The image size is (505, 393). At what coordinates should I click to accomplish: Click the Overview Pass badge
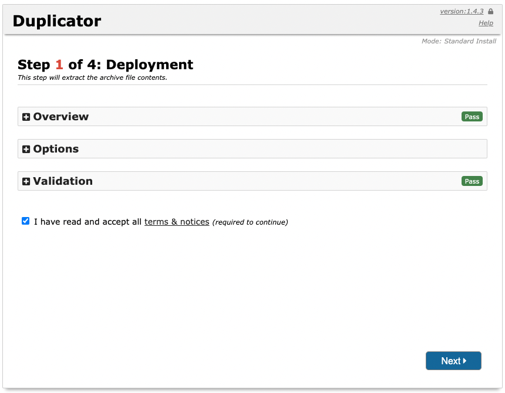click(472, 117)
